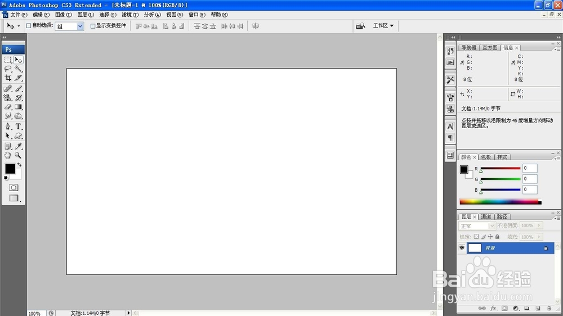
Task: Select the Clone Stamp tool
Action: (x=8, y=98)
